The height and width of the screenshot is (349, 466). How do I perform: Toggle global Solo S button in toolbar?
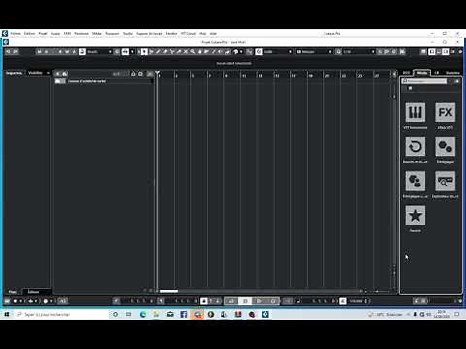47,51
